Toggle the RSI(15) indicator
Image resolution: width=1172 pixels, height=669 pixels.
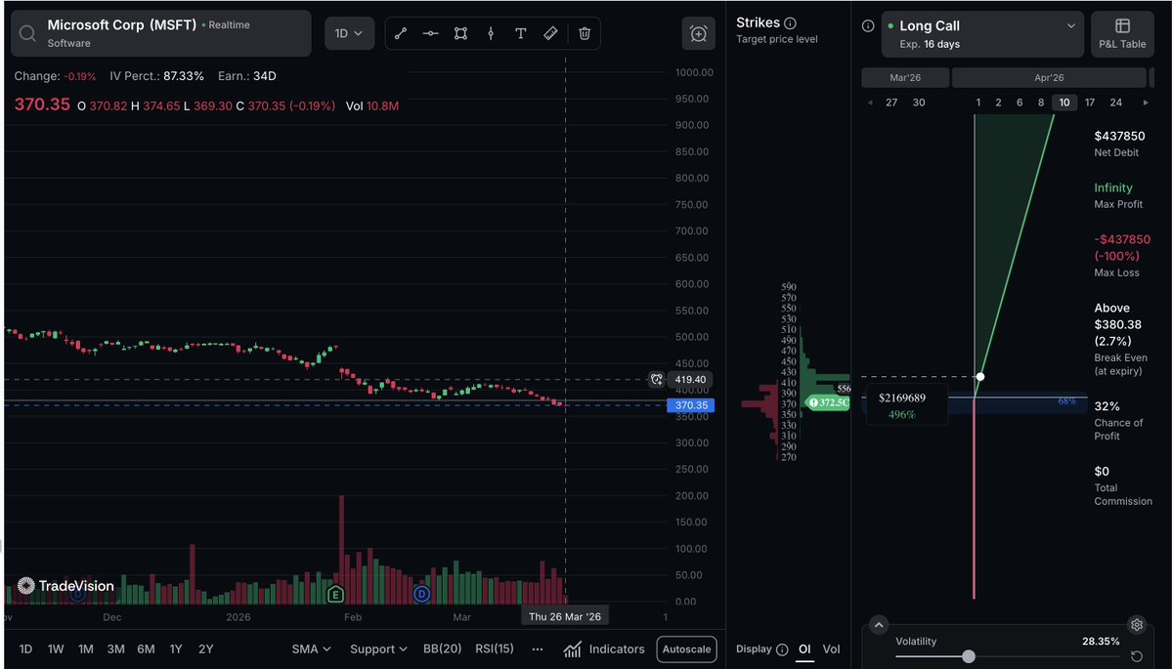click(x=494, y=648)
